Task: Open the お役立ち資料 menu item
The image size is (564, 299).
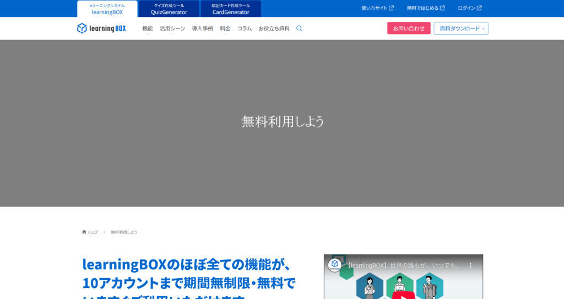Action: (274, 29)
